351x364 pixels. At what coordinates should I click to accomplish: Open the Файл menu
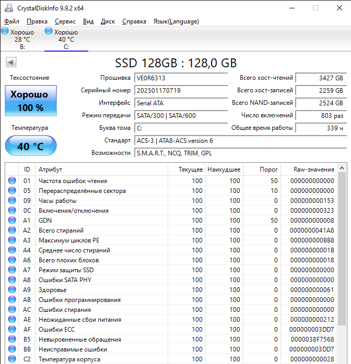(x=12, y=21)
